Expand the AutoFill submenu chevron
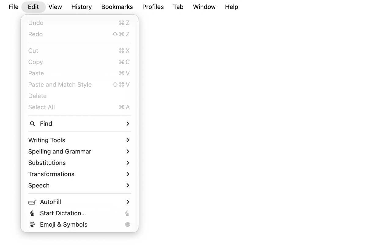This screenshot has width=367, height=245. click(128, 202)
